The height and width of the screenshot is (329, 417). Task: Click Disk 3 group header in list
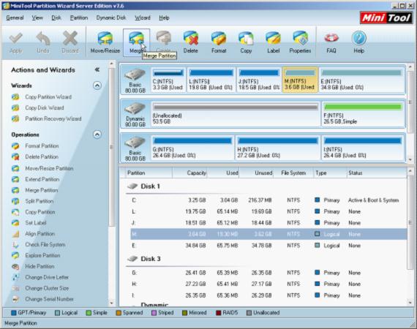click(x=144, y=259)
